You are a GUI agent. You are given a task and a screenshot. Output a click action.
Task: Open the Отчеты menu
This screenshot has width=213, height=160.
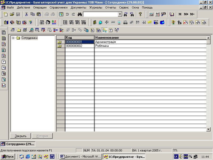coord(110,7)
